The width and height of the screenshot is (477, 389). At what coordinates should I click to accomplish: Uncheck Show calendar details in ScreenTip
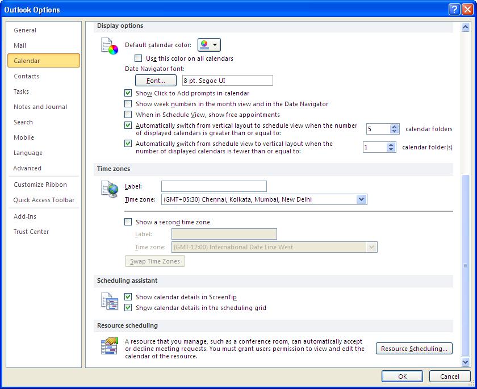(x=128, y=296)
